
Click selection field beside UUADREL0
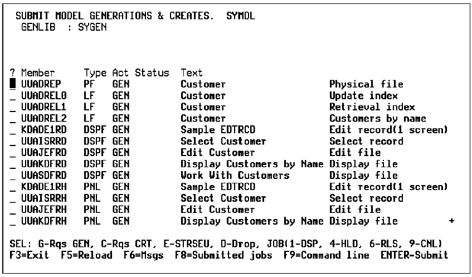tap(13, 96)
